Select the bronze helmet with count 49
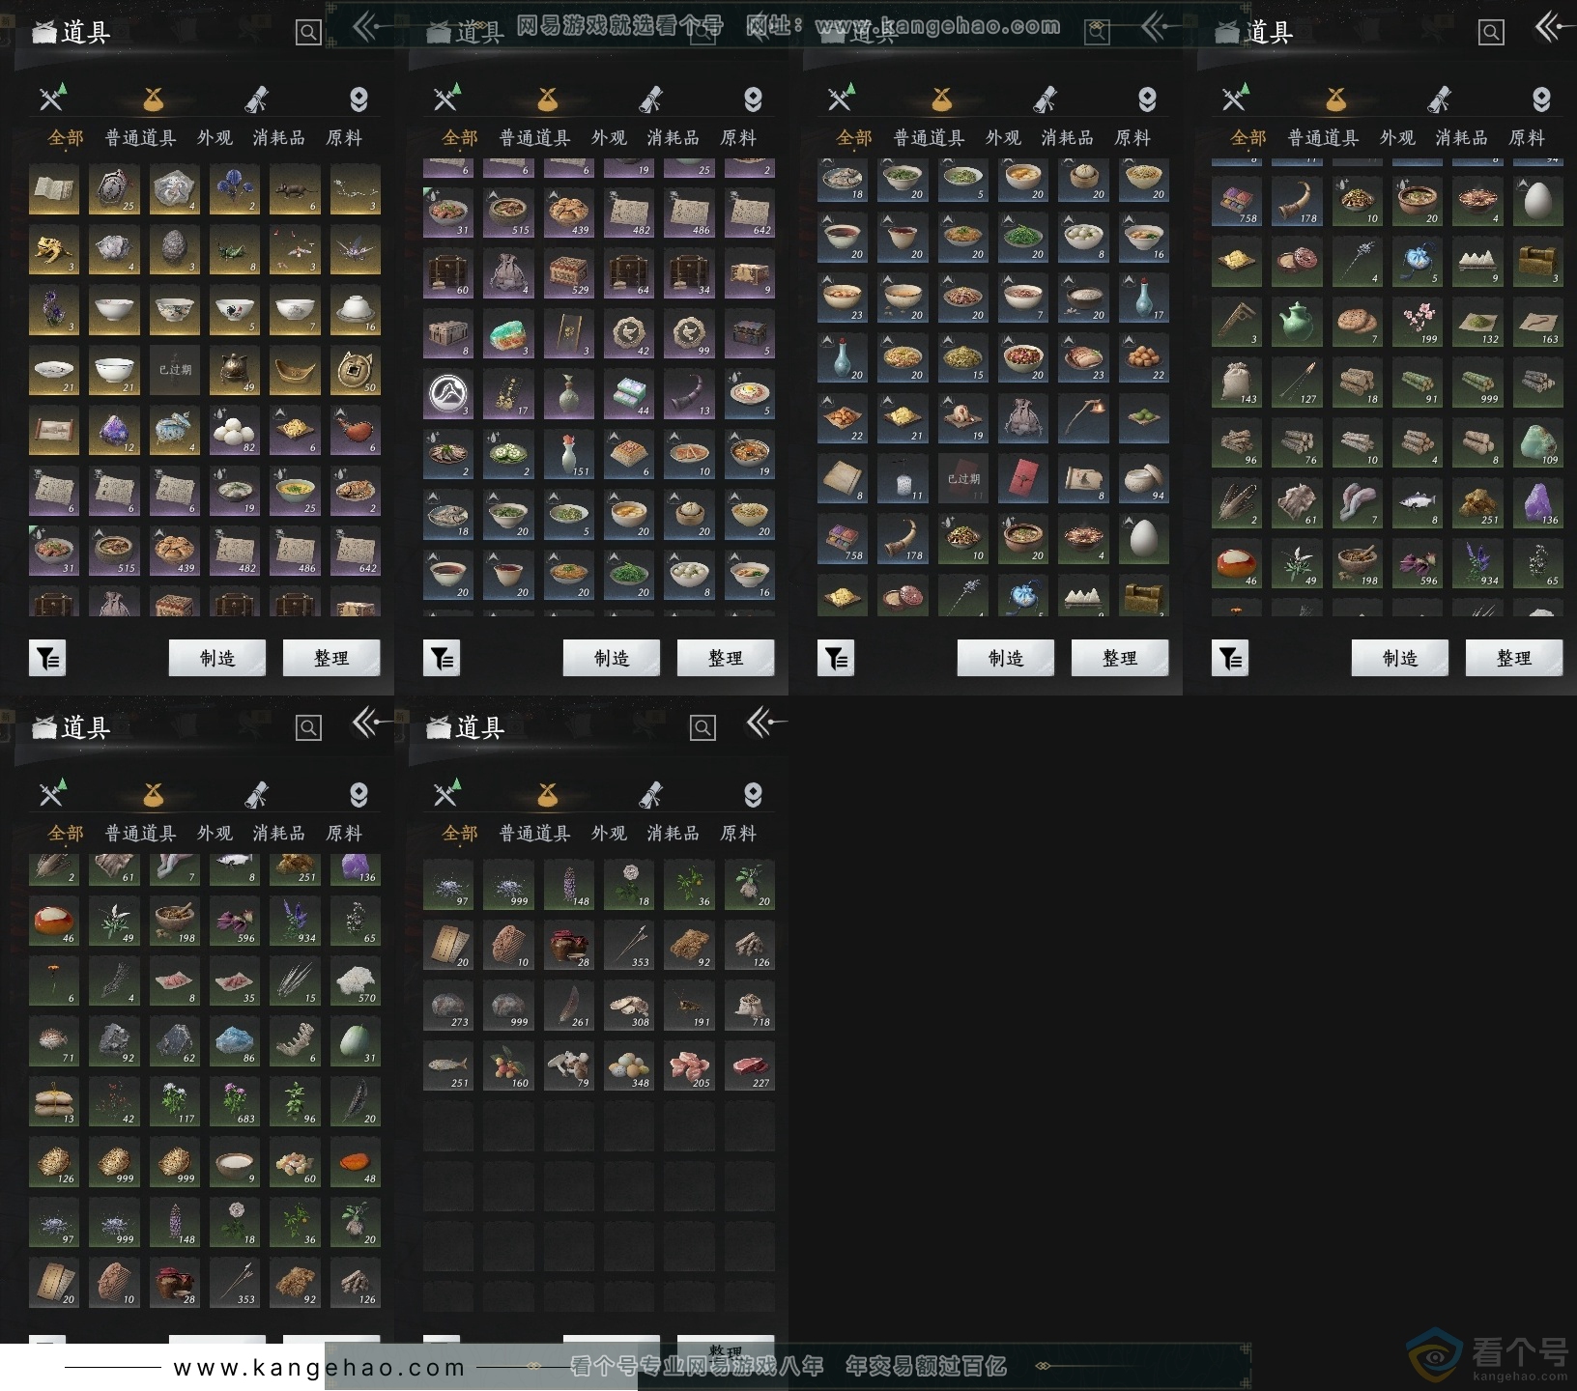Screen dimensions: 1577x1391 [235, 371]
